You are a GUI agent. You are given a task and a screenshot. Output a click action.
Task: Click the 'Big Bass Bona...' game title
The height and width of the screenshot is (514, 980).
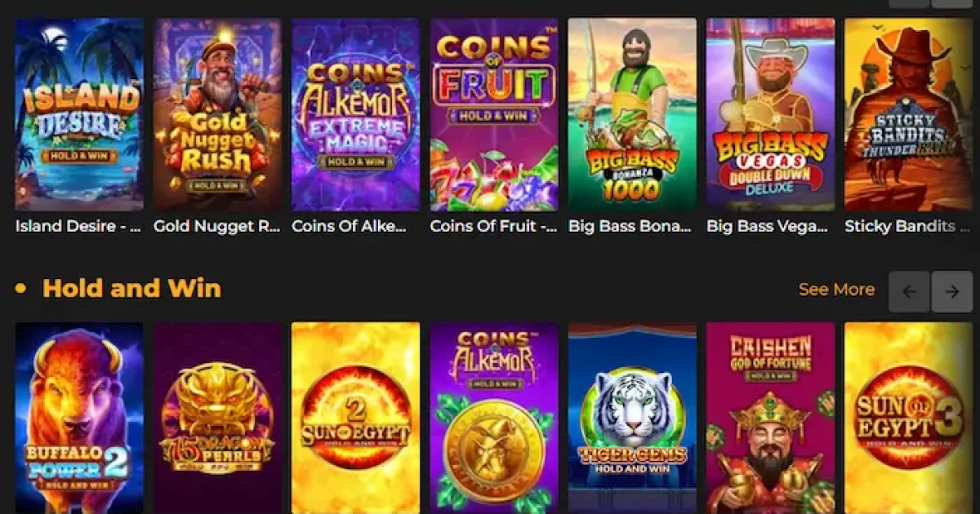pos(630,226)
